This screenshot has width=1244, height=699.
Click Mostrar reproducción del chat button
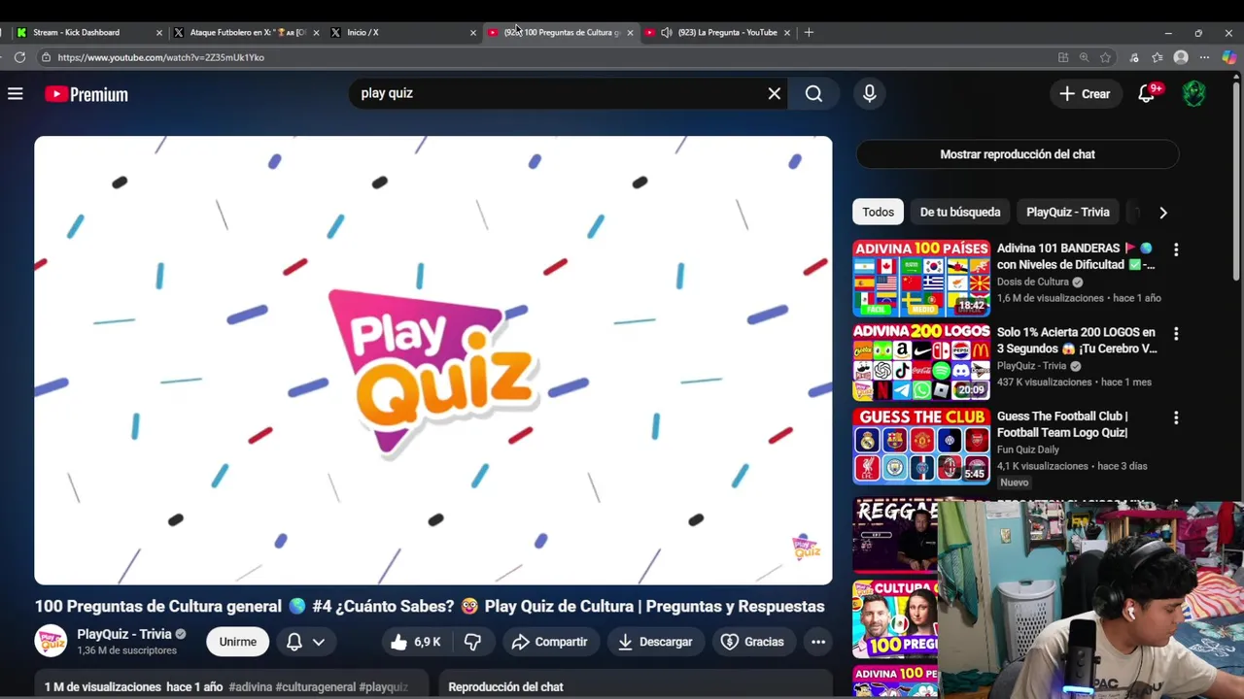1018,154
